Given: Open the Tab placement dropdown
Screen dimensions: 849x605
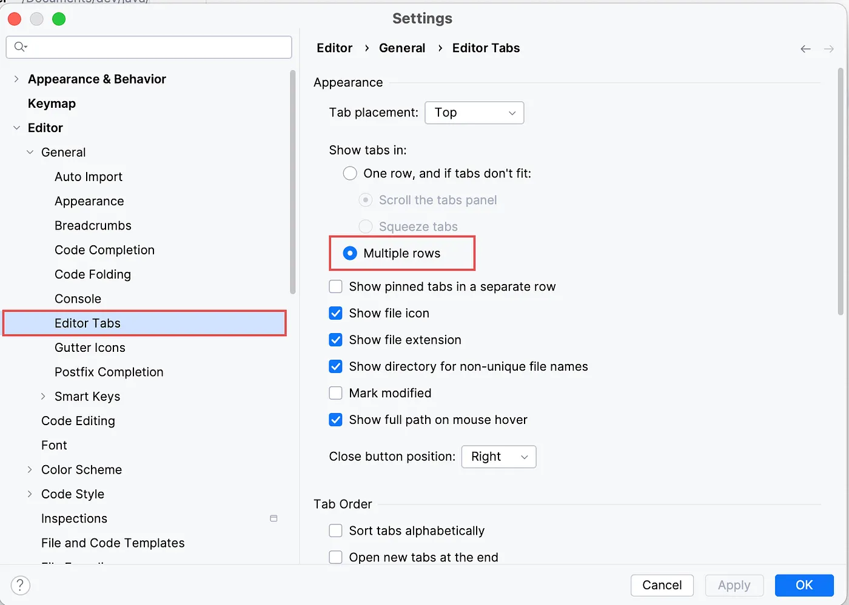Looking at the screenshot, I should click(x=474, y=113).
